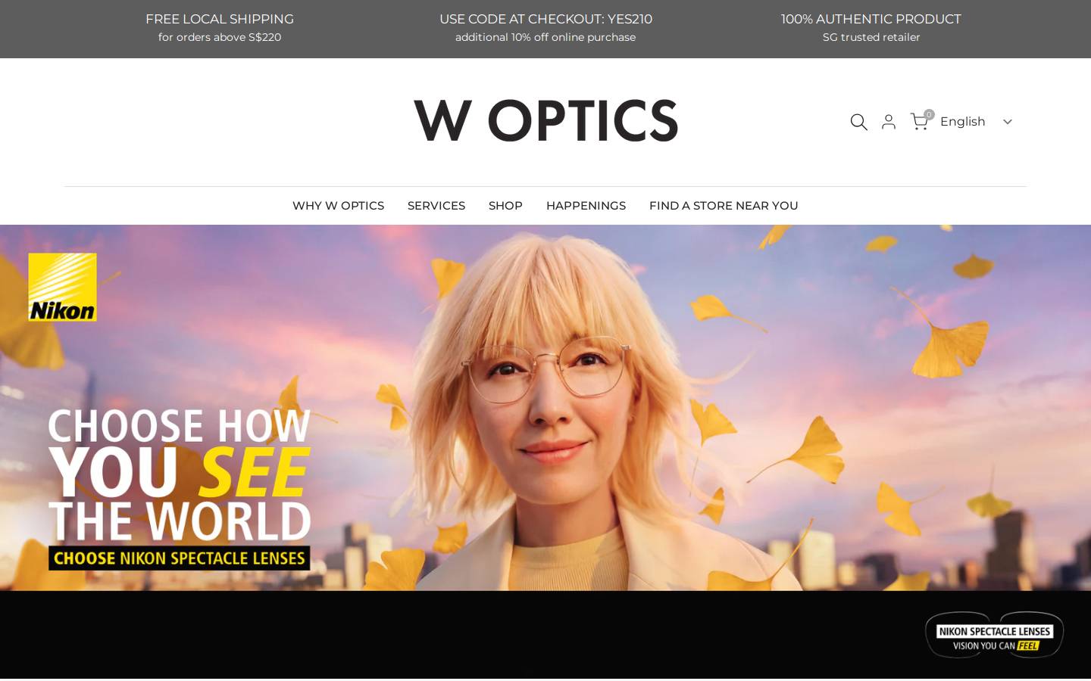Viewport: 1091px width, 681px height.
Task: Click 'for orders above S$220' text
Action: 220,37
